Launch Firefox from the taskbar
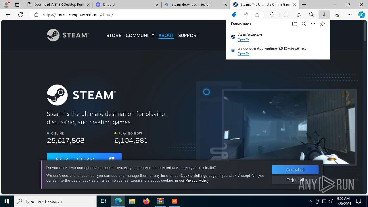Image resolution: width=368 pixels, height=207 pixels. [x=146, y=201]
